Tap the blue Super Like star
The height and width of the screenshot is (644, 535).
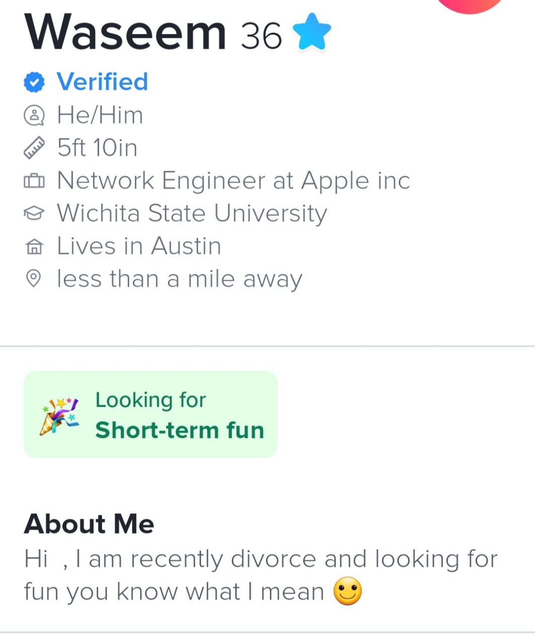coord(312,32)
